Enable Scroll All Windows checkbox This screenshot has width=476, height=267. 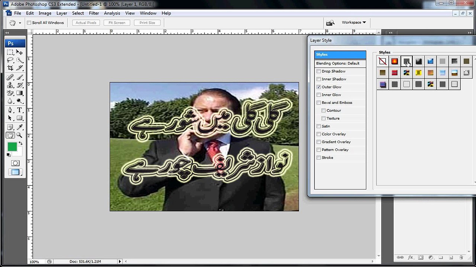click(x=29, y=23)
